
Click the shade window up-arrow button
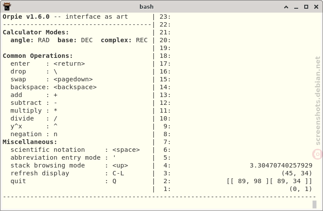286,7
